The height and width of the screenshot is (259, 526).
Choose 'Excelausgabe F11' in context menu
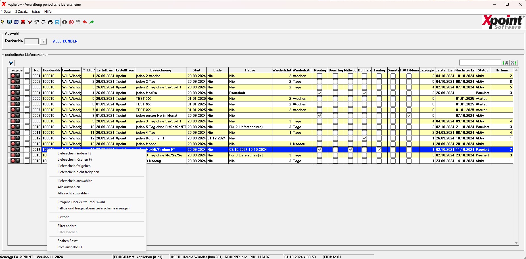71,247
